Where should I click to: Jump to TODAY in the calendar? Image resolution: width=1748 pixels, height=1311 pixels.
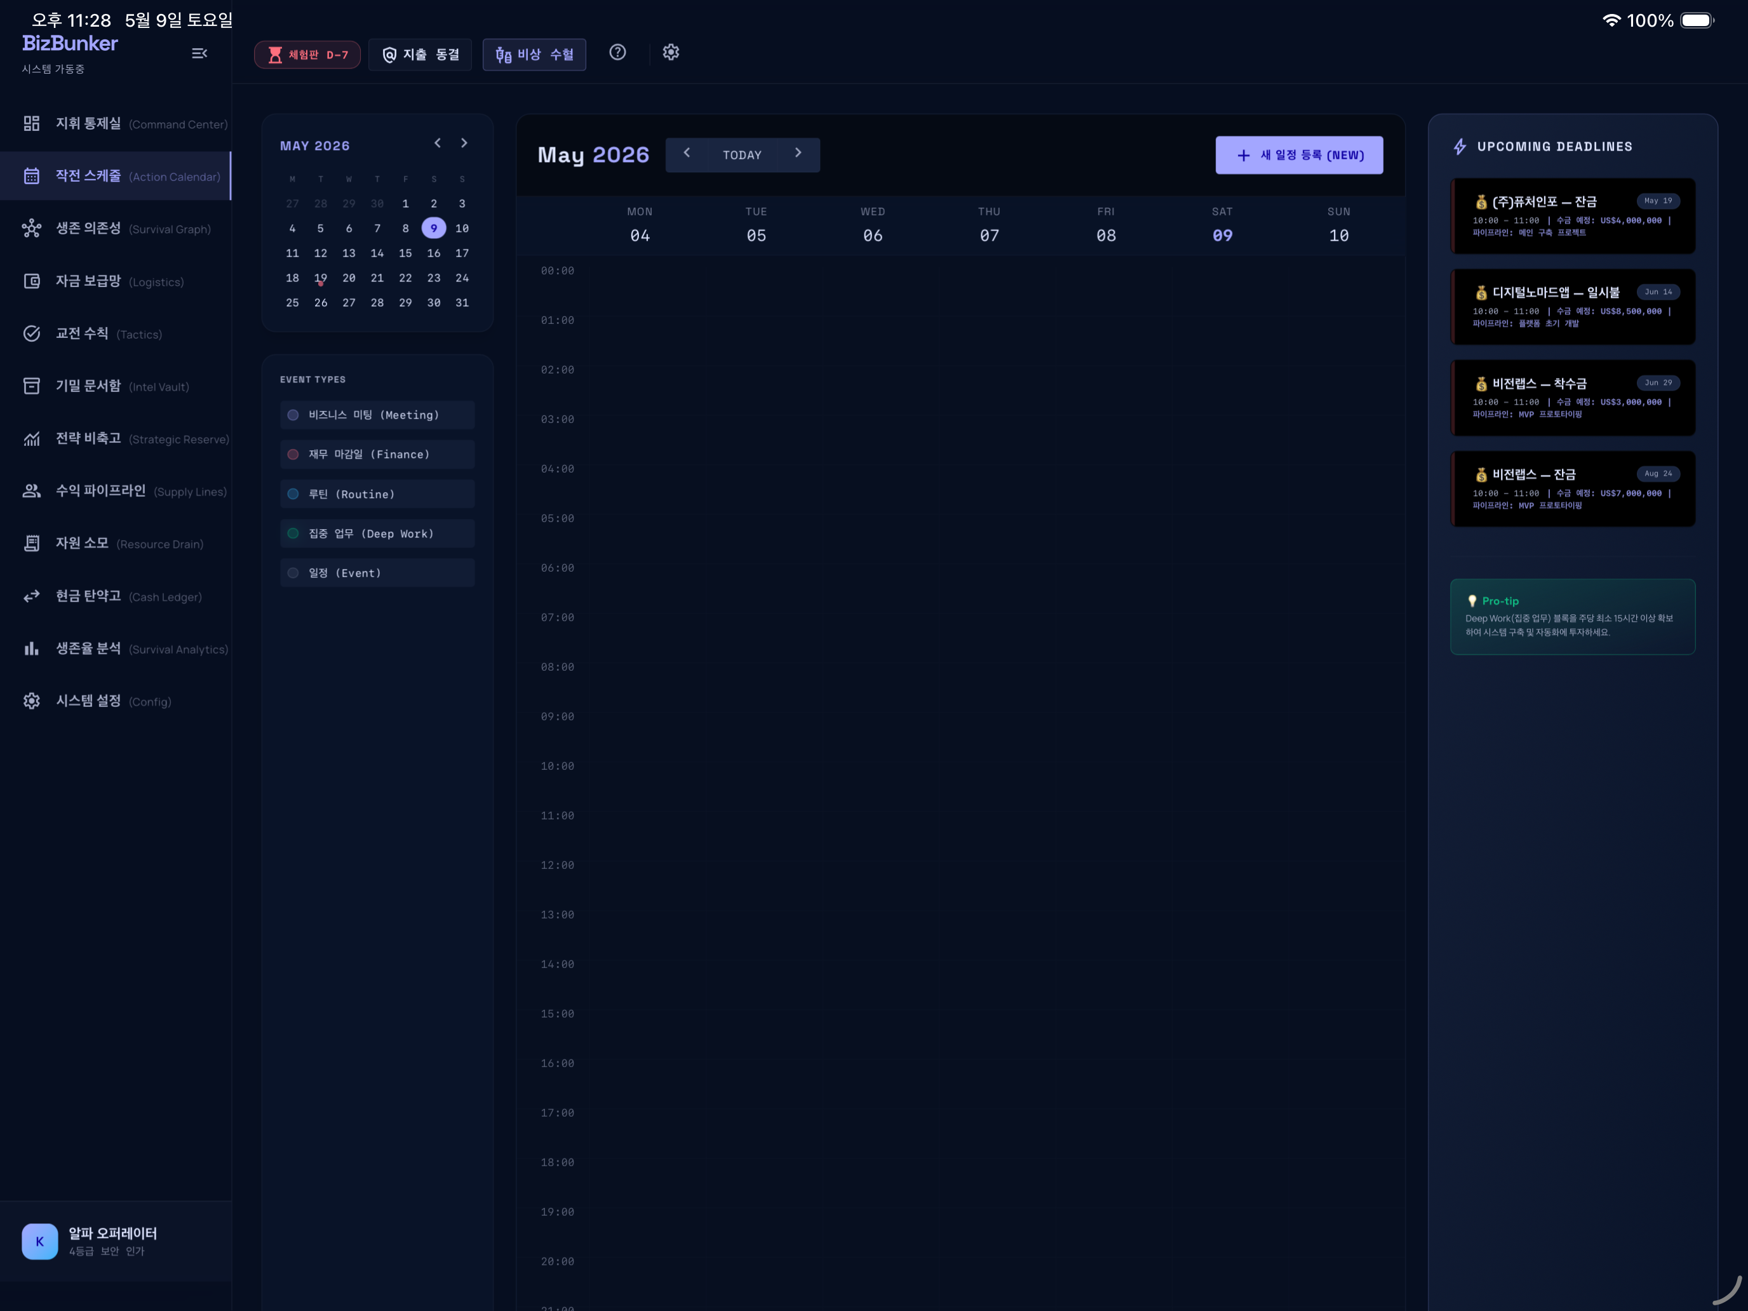pyautogui.click(x=742, y=155)
